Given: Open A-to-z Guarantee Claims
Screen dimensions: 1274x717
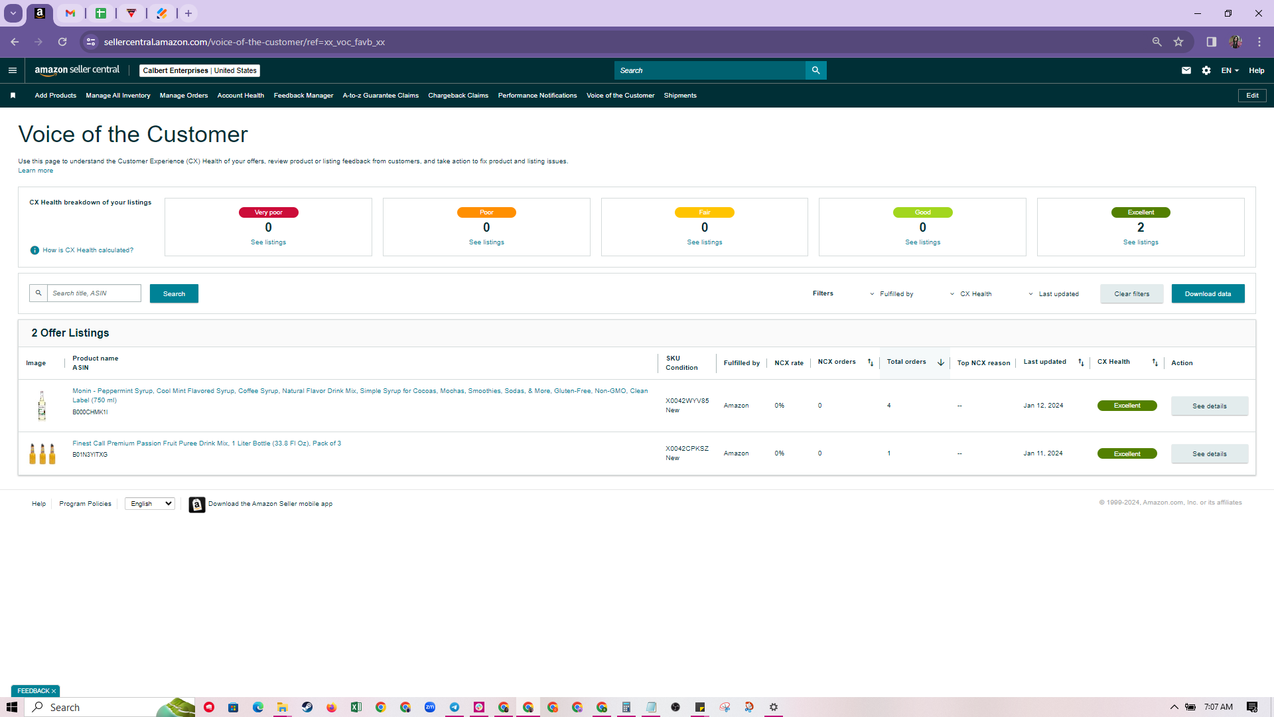Looking at the screenshot, I should (381, 96).
